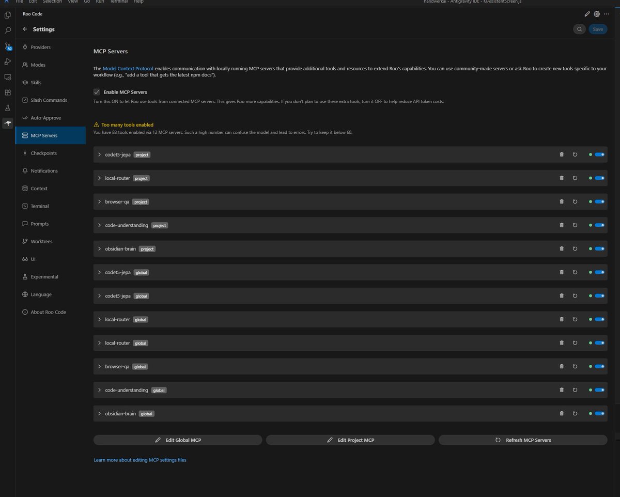Click the Save button
This screenshot has height=497, width=620.
[598, 29]
